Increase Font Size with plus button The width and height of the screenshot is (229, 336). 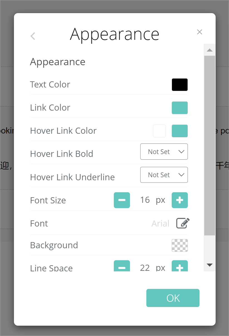[180, 200]
